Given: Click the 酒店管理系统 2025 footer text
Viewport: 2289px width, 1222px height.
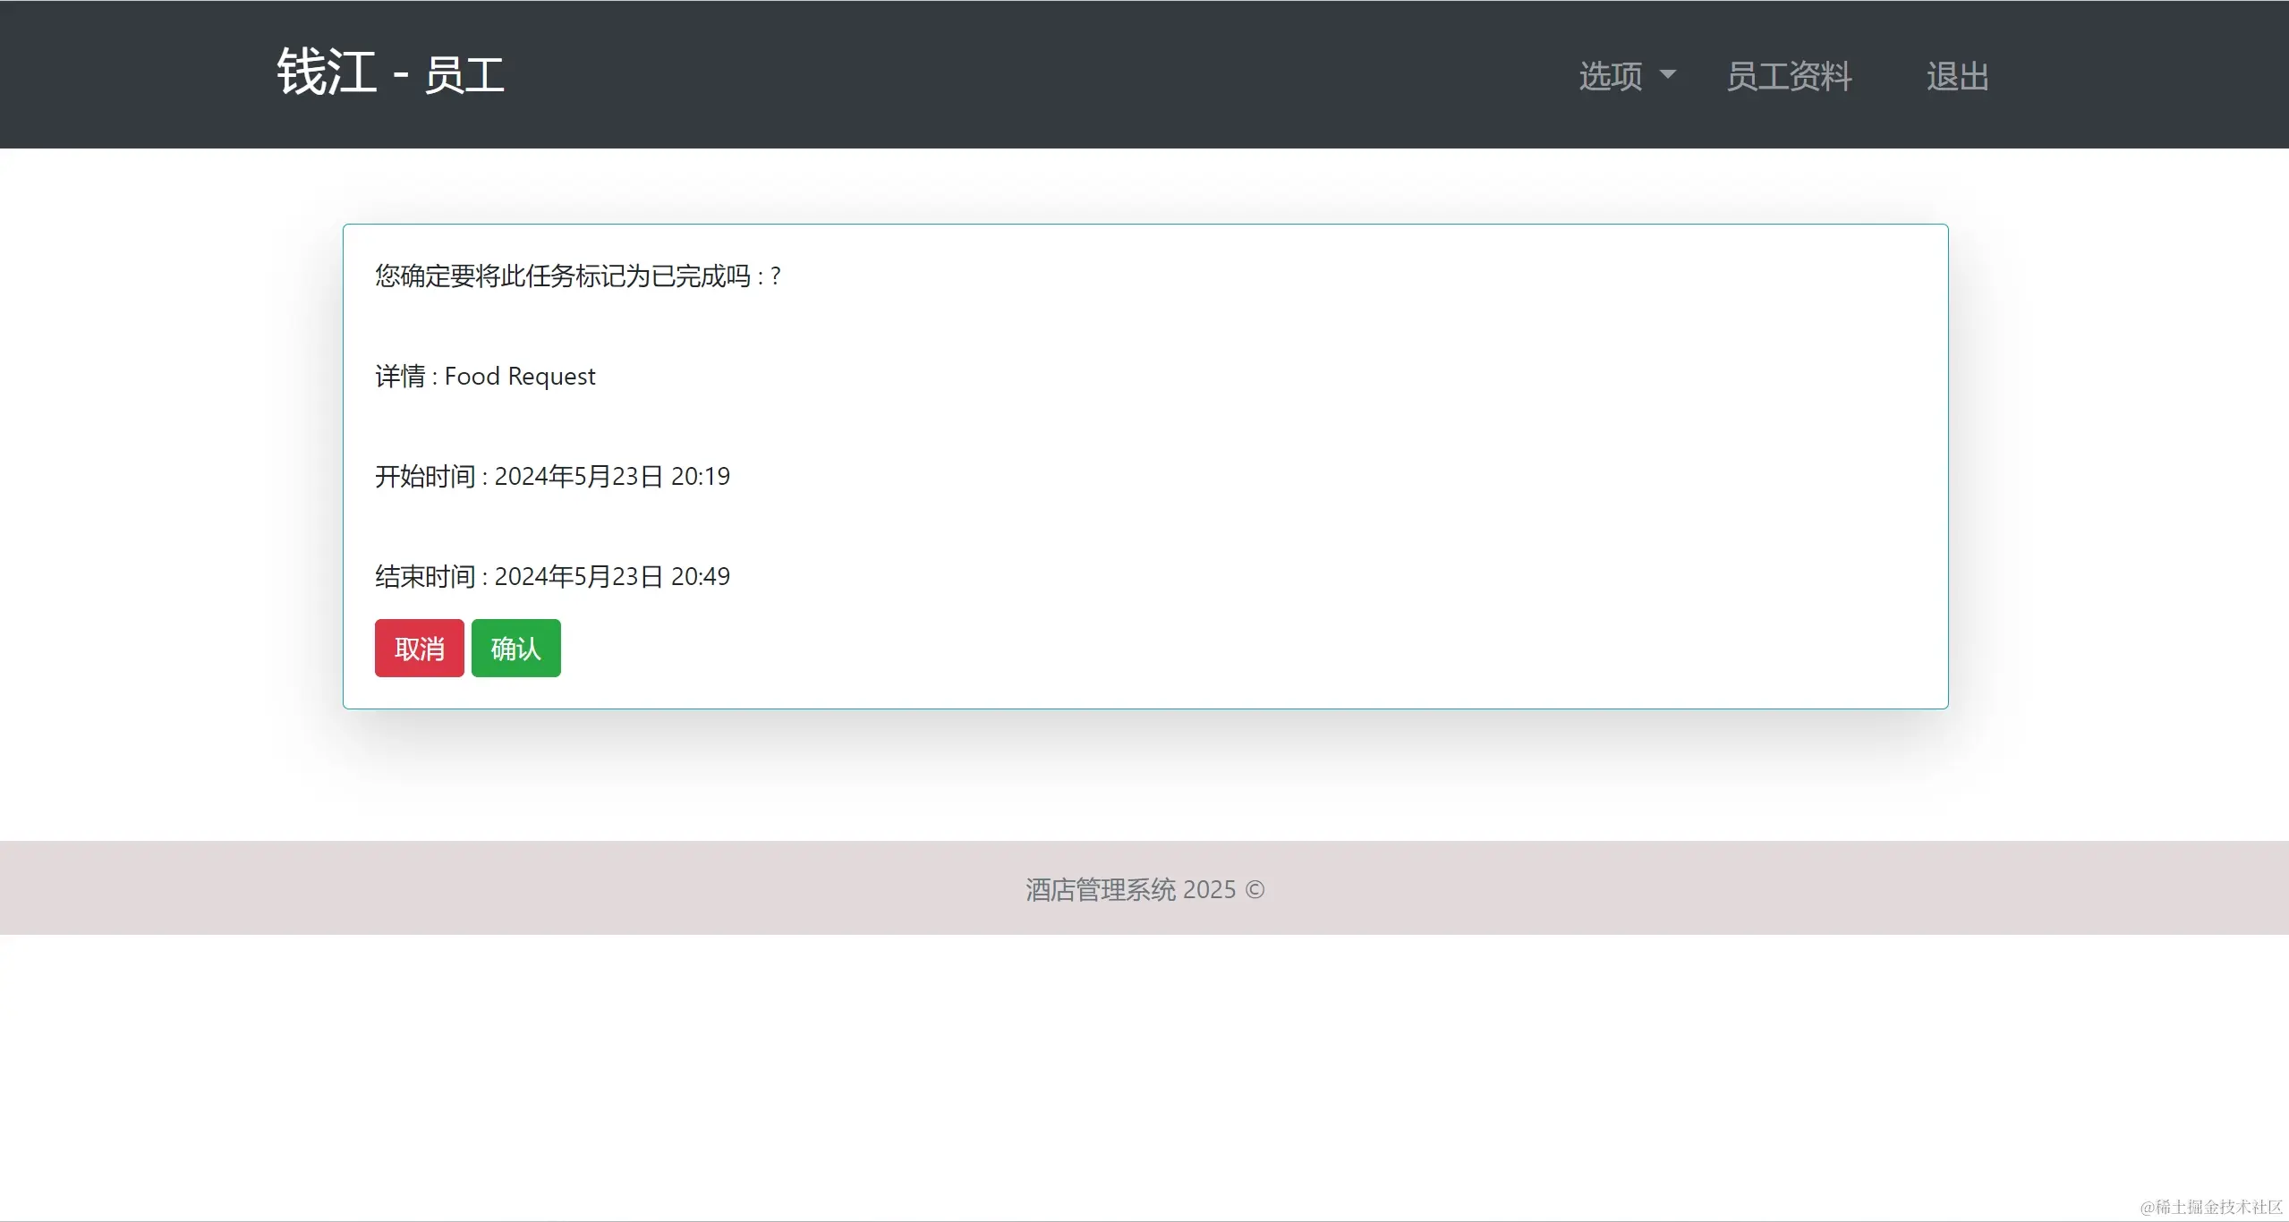Looking at the screenshot, I should click(x=1129, y=890).
